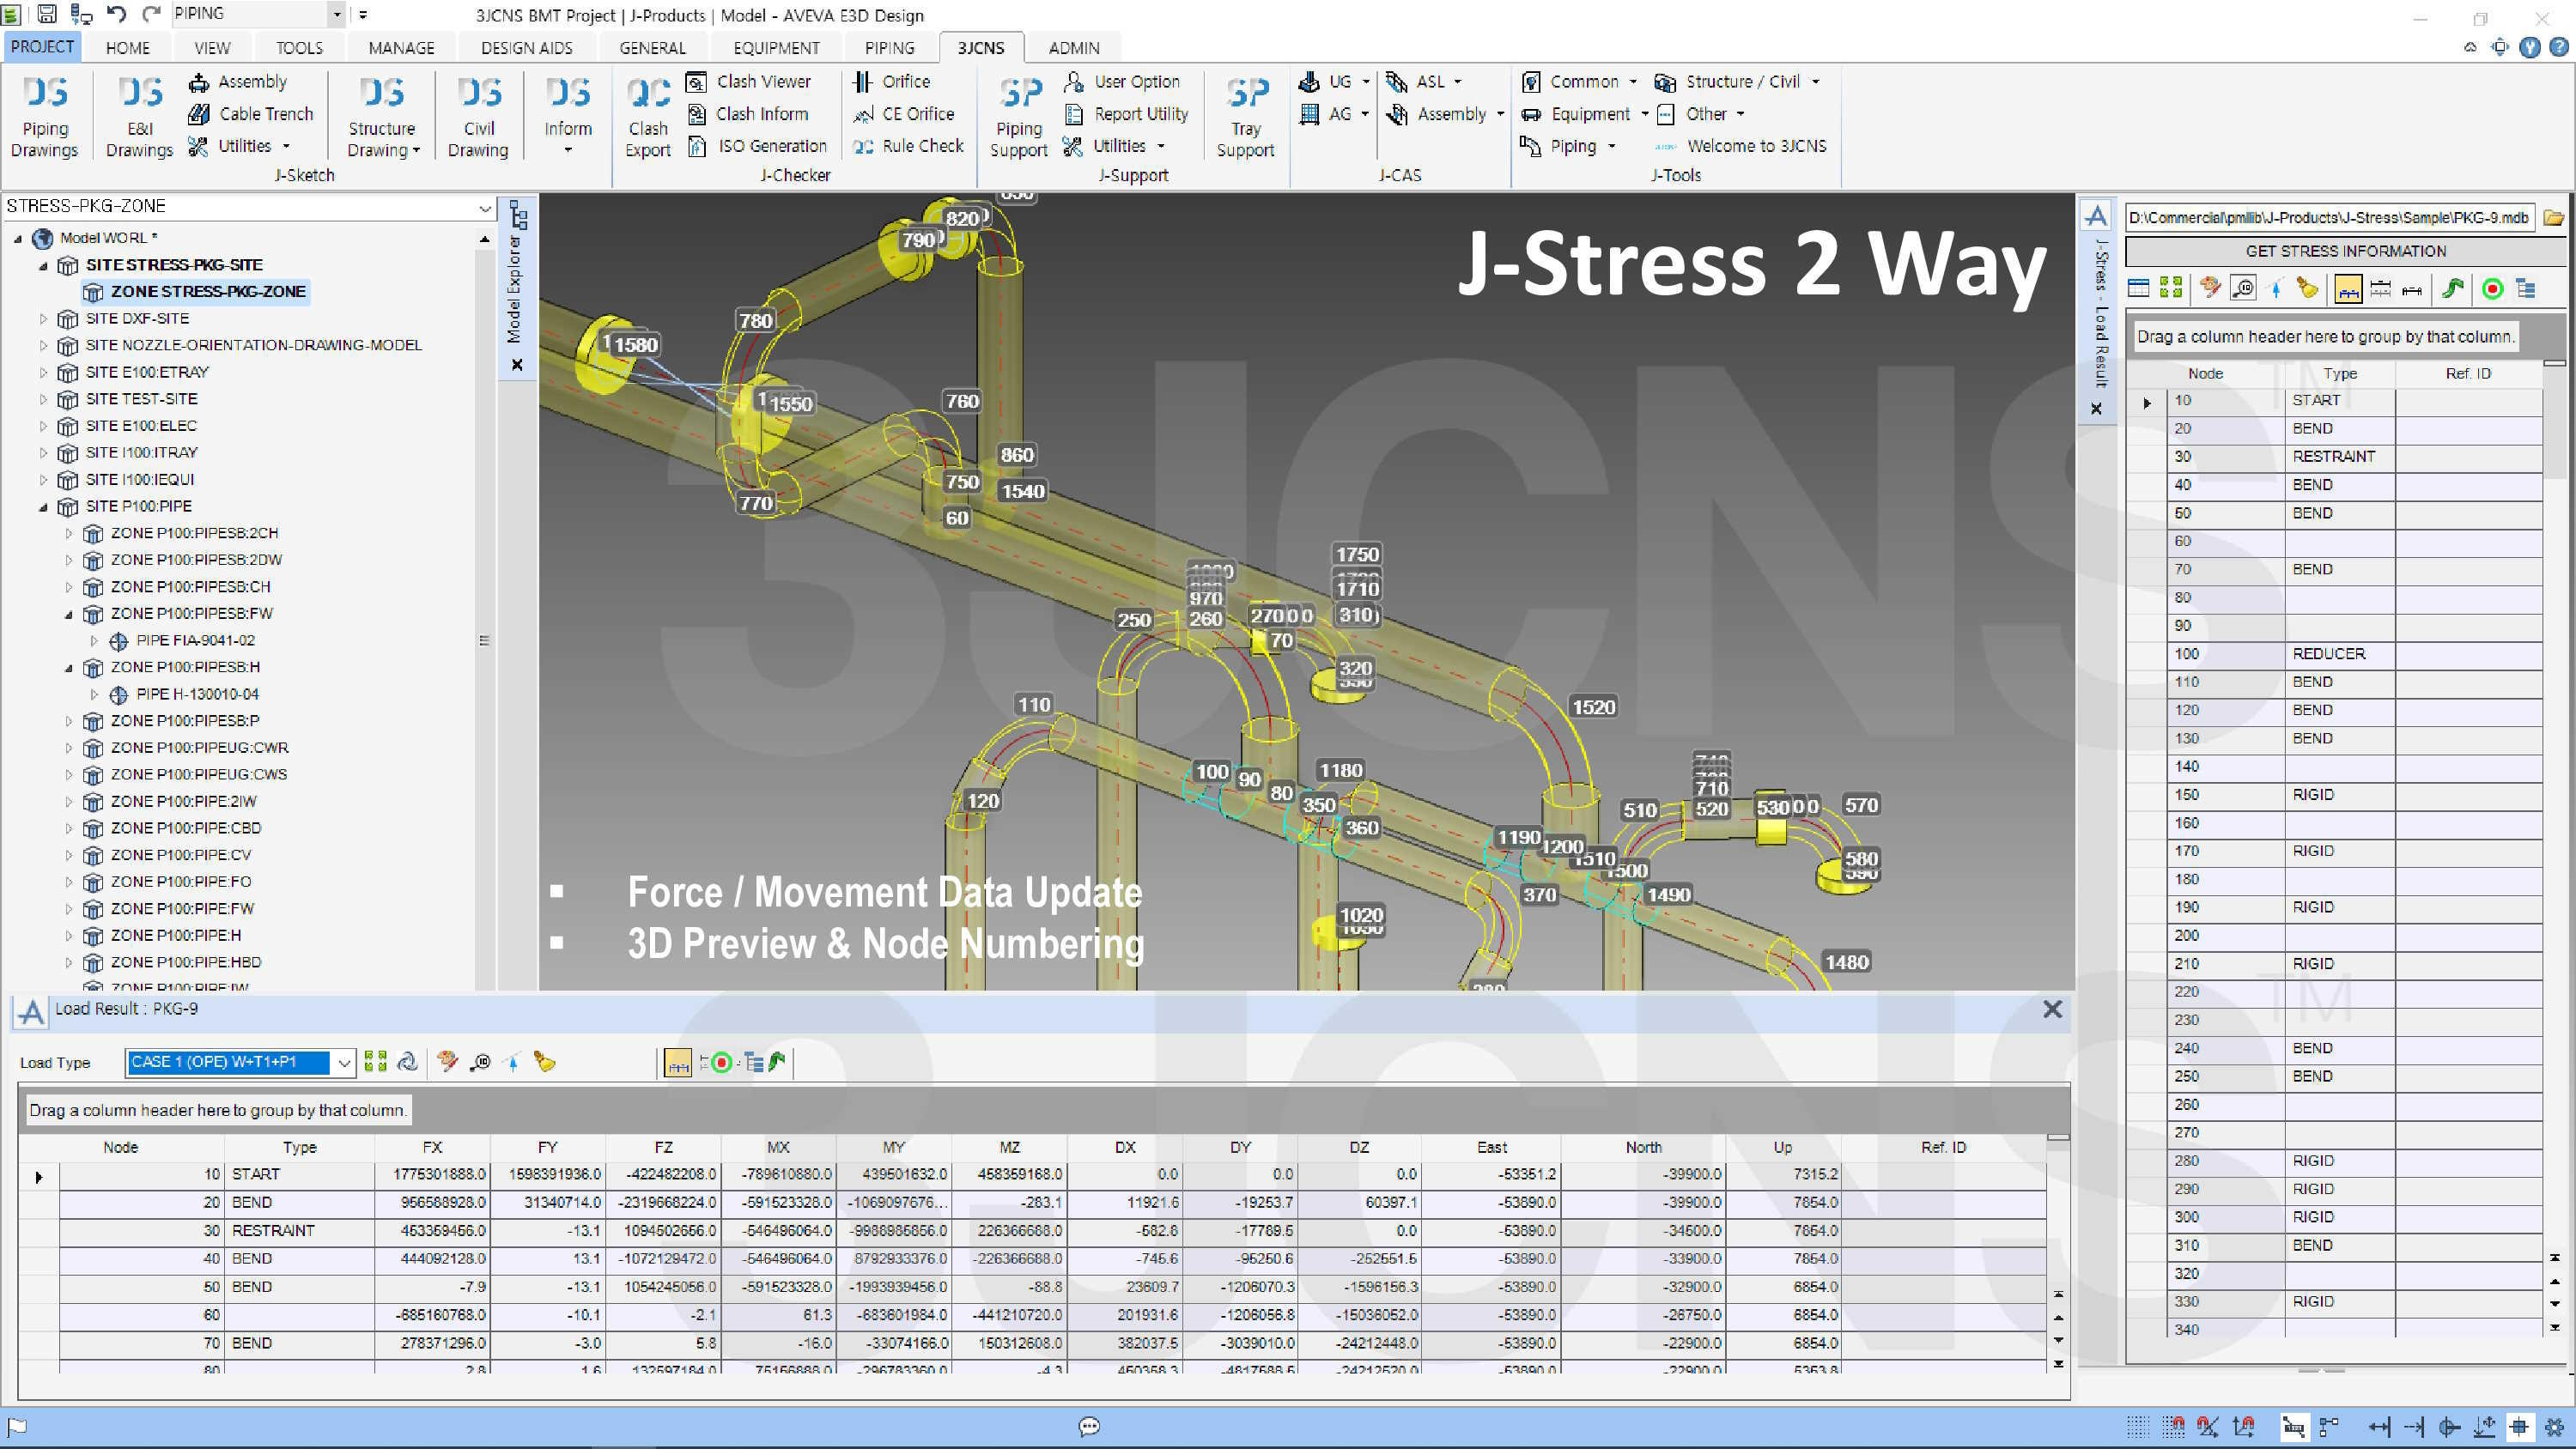Viewport: 2576px width, 1449px height.
Task: Click the chat bubble icon in status bar
Action: (x=1089, y=1427)
